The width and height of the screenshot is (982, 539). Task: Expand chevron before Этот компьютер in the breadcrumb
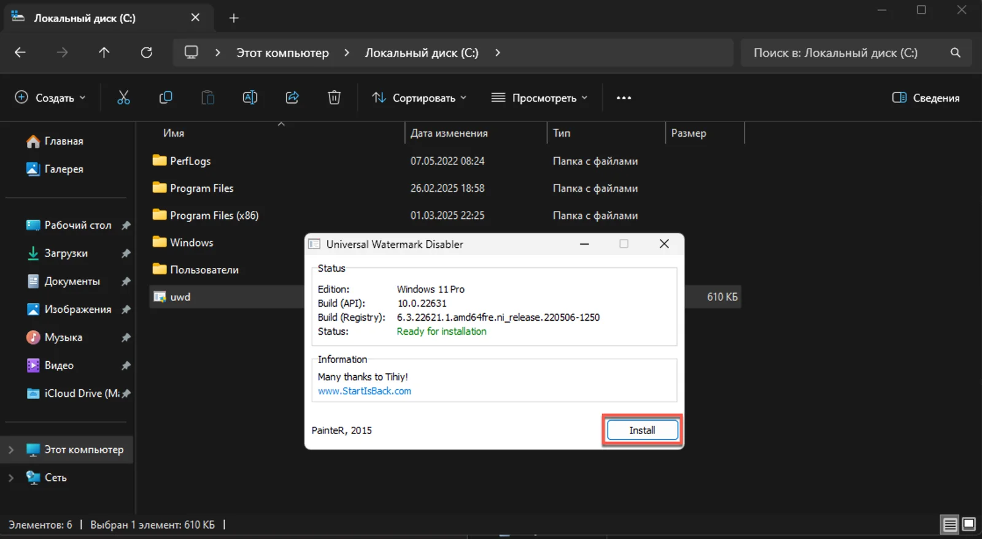[217, 53]
